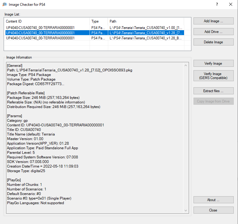Click the Title ID: CUSA00740 line
The image size is (238, 224).
[x=24, y=130]
